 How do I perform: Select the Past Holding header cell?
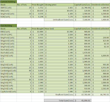(9, 25)
